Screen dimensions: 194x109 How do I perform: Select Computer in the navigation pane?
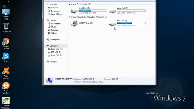point(54,46)
